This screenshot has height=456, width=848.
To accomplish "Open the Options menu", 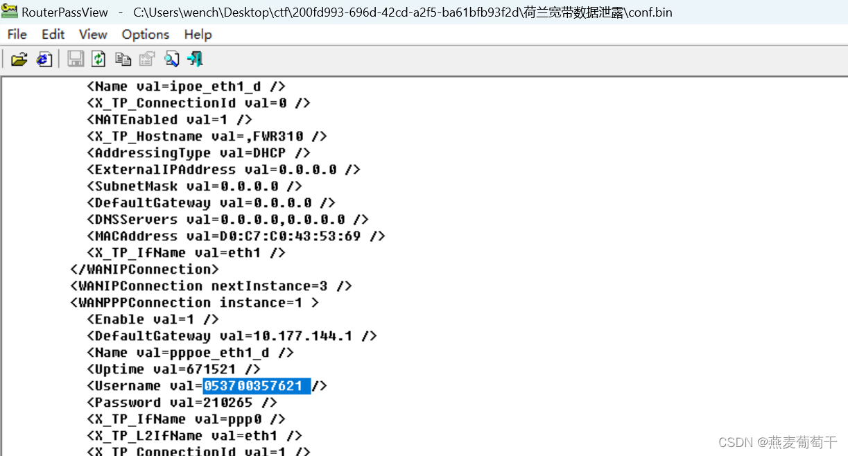I will click(145, 34).
